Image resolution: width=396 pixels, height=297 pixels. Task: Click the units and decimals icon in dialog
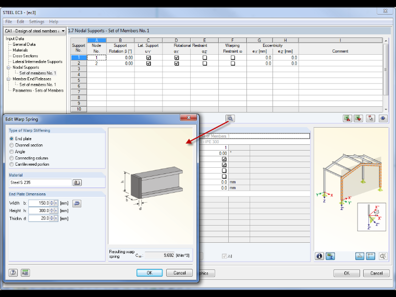(x=25, y=273)
